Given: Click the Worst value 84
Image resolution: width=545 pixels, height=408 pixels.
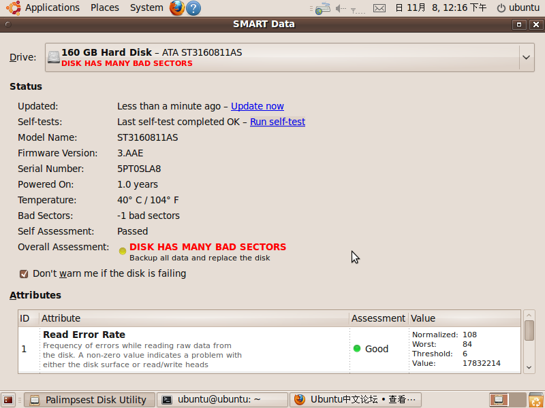Looking at the screenshot, I should (x=467, y=344).
